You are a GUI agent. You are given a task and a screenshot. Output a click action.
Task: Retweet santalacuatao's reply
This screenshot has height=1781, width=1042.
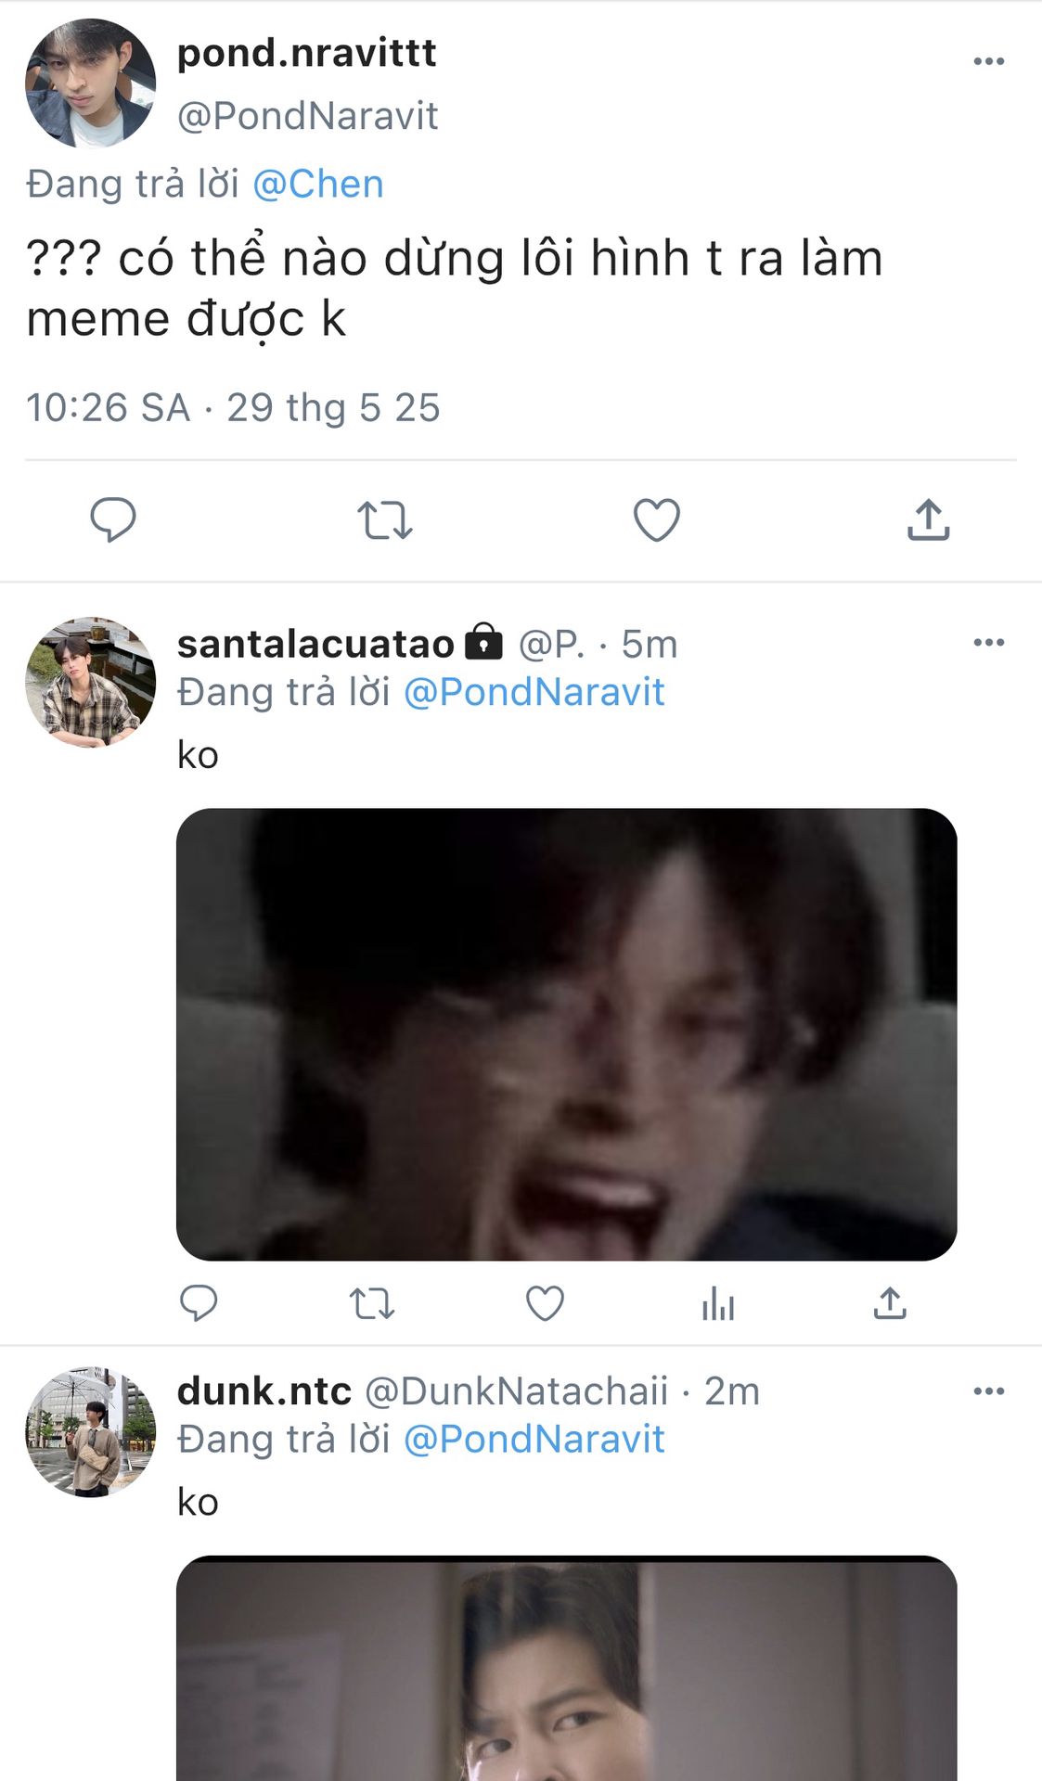tap(371, 1303)
